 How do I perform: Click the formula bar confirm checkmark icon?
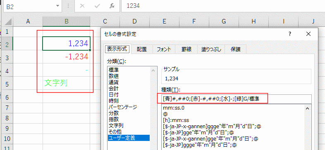click(x=97, y=6)
